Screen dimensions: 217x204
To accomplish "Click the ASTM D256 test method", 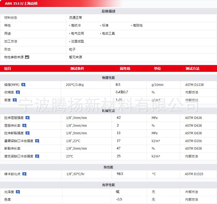I will [x=194, y=141].
